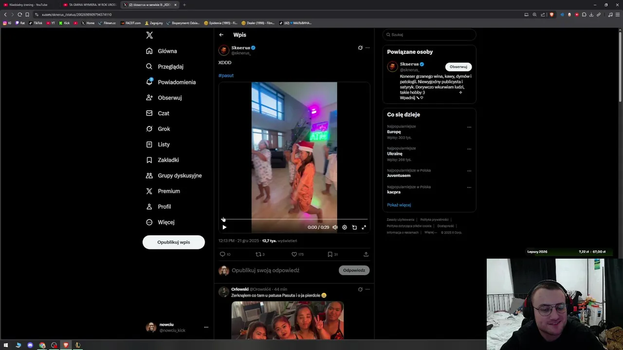
Task: Open Grok icon on Orłowski reply
Action: 360,289
